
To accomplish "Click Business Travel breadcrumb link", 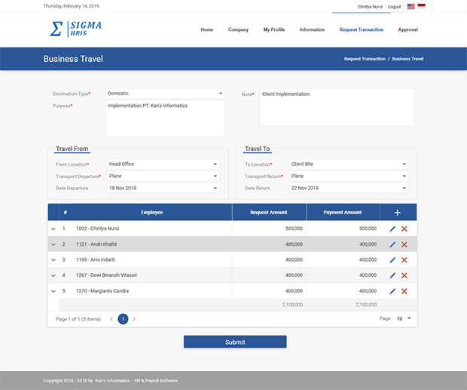I will click(407, 59).
